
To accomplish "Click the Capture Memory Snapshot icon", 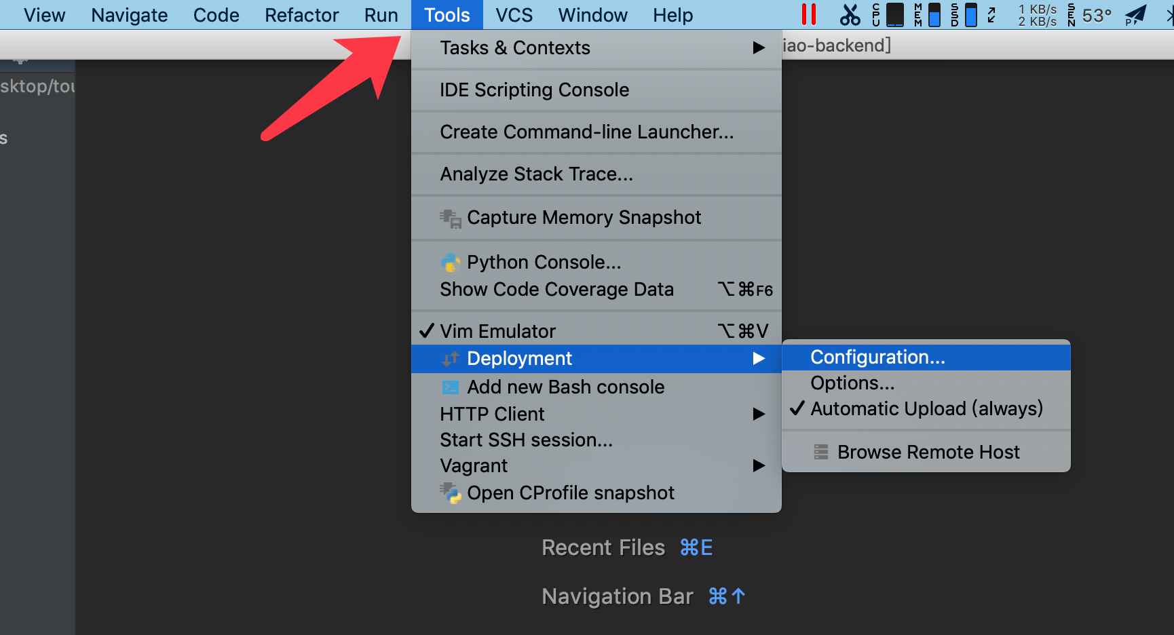I will point(450,218).
